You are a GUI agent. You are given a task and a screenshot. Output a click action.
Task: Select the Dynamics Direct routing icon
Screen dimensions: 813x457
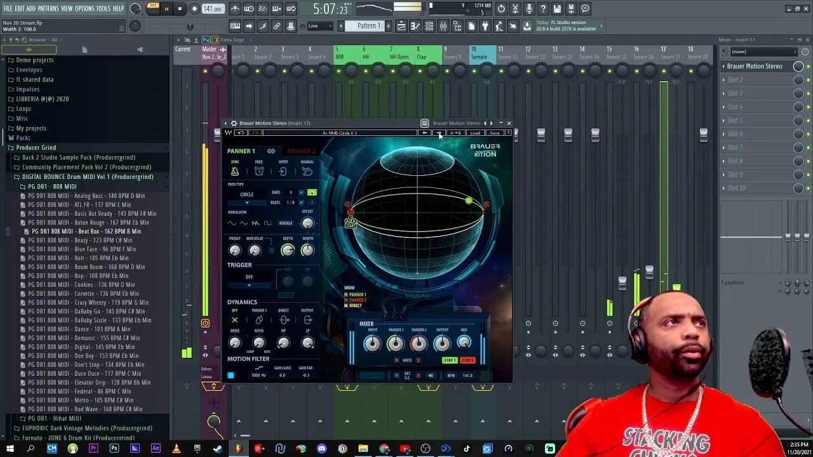(284, 320)
